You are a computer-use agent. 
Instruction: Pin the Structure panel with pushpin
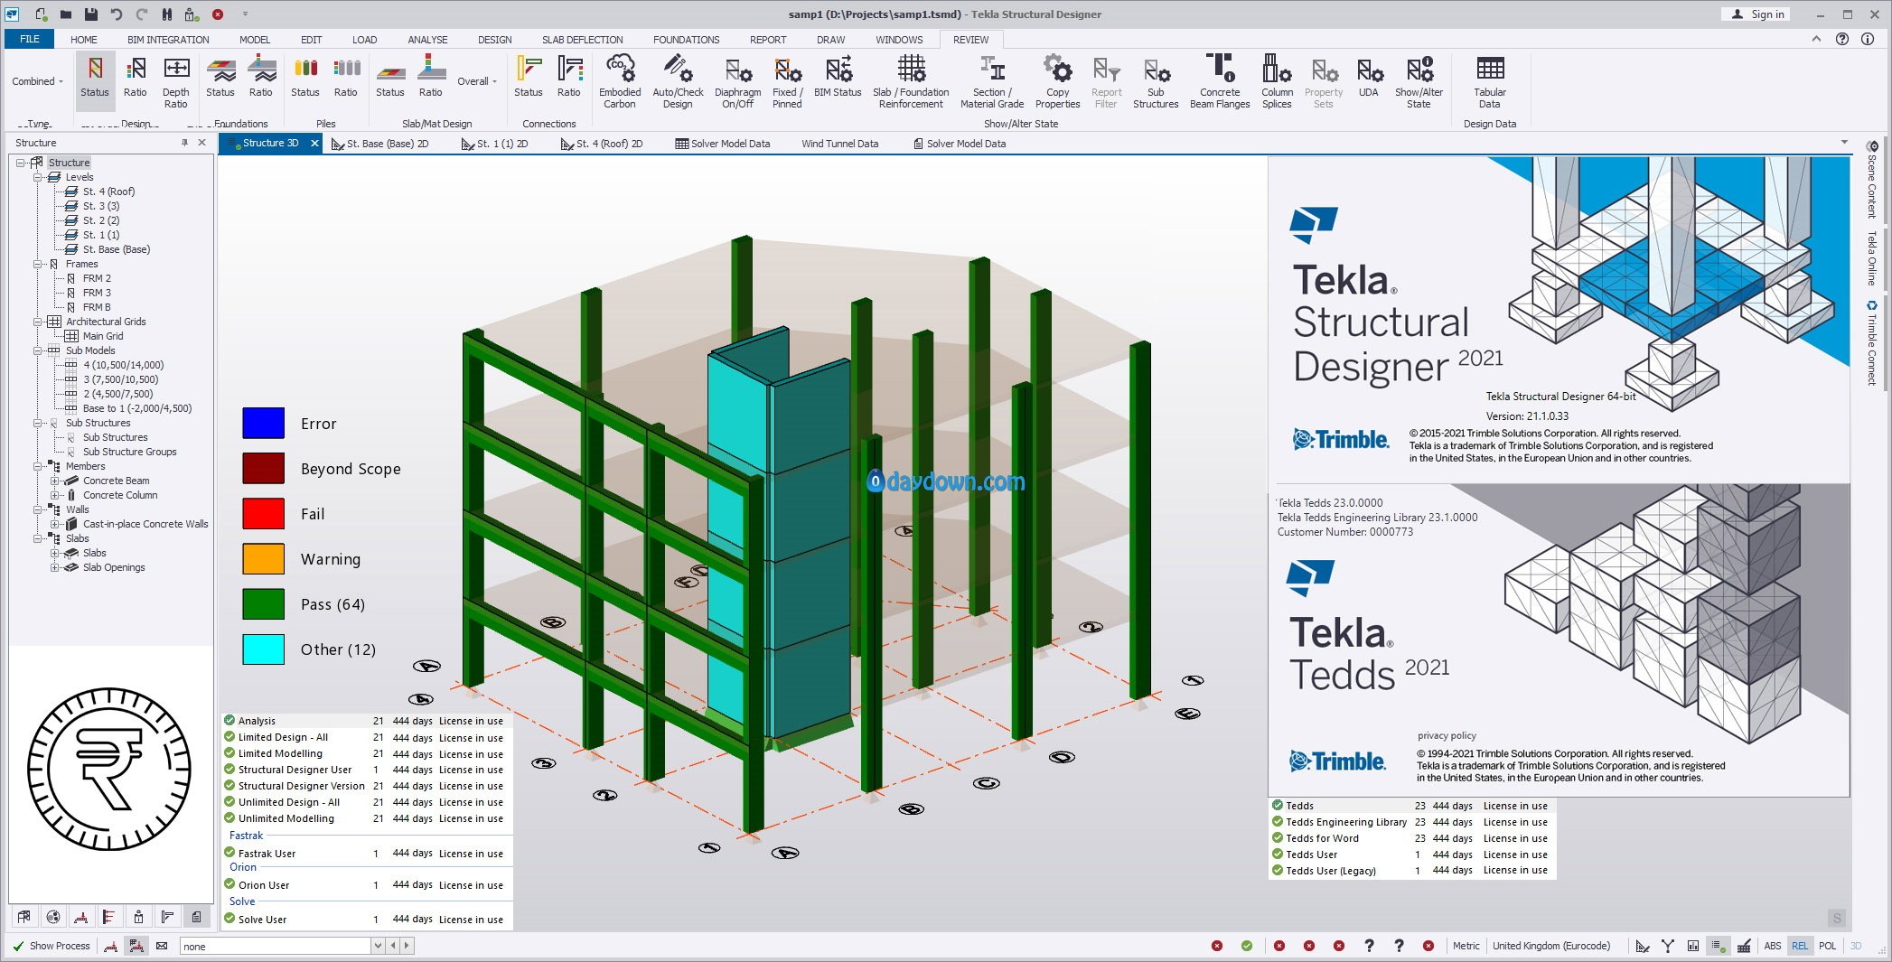(184, 143)
